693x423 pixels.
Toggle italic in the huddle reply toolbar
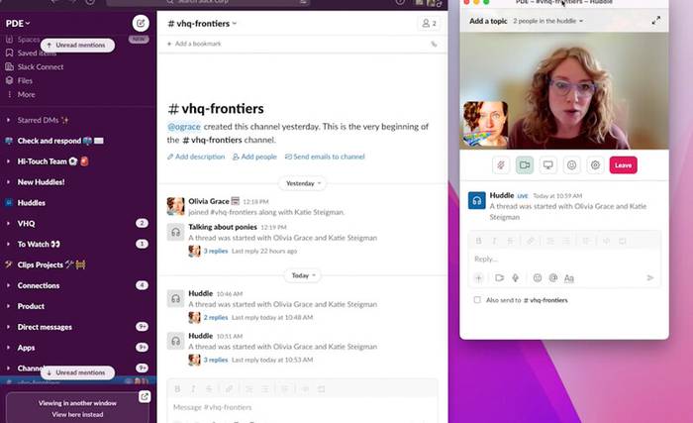495,241
